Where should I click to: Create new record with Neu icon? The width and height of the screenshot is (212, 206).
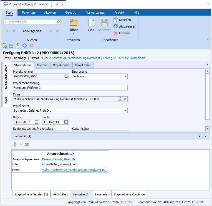coord(91,23)
